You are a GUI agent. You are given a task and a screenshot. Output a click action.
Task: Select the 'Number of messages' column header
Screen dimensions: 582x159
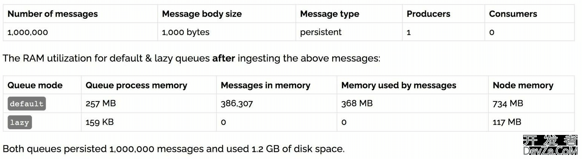click(52, 14)
